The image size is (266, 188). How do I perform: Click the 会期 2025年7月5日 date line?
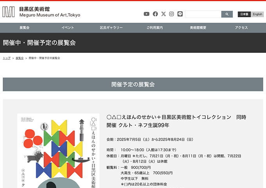(x=150, y=139)
